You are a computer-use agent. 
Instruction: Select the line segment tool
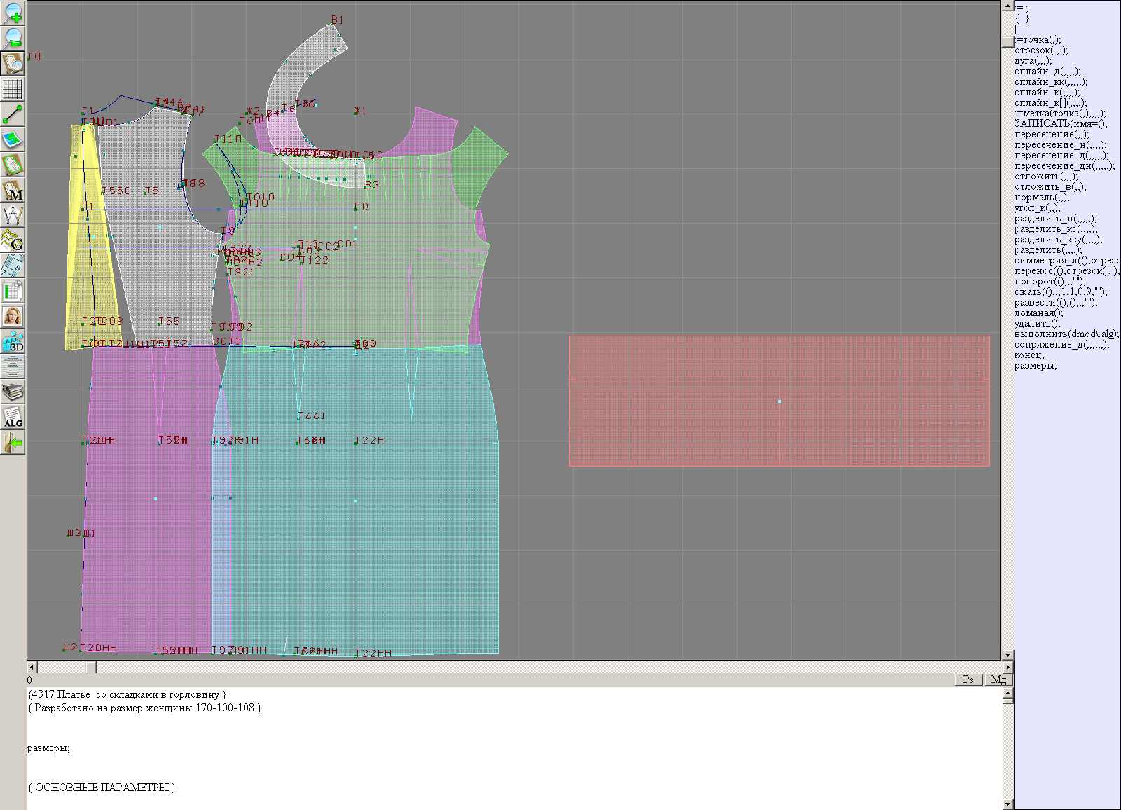pos(13,114)
